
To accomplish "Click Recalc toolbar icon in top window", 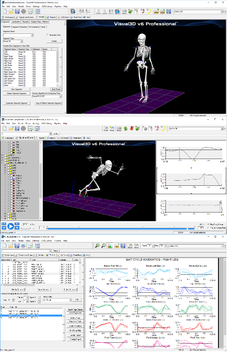I will click(31, 11).
